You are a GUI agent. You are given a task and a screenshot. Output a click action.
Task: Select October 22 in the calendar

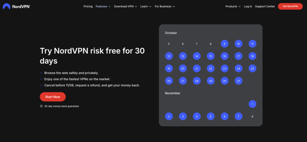coord(211,69)
